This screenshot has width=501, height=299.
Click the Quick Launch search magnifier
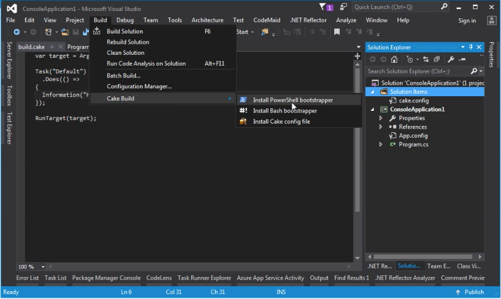444,7
